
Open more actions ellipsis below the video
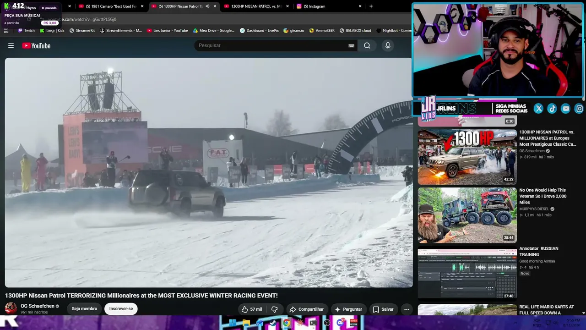(x=407, y=309)
